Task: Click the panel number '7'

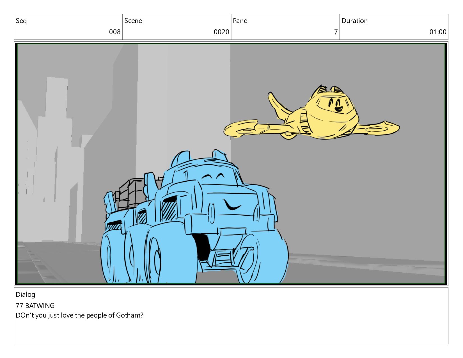Action: (336, 32)
